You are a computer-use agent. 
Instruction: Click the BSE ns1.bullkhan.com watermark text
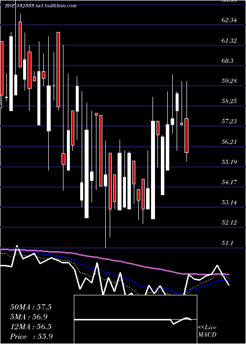[x=41, y=6]
